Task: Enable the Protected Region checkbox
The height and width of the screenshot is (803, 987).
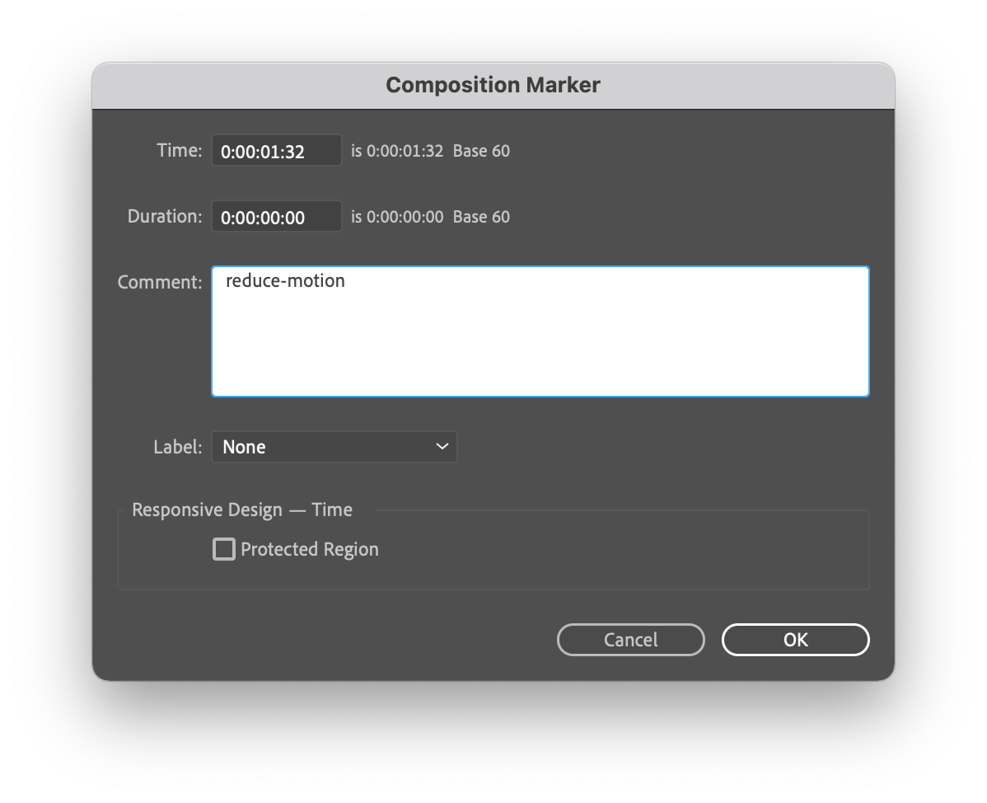Action: 223,549
